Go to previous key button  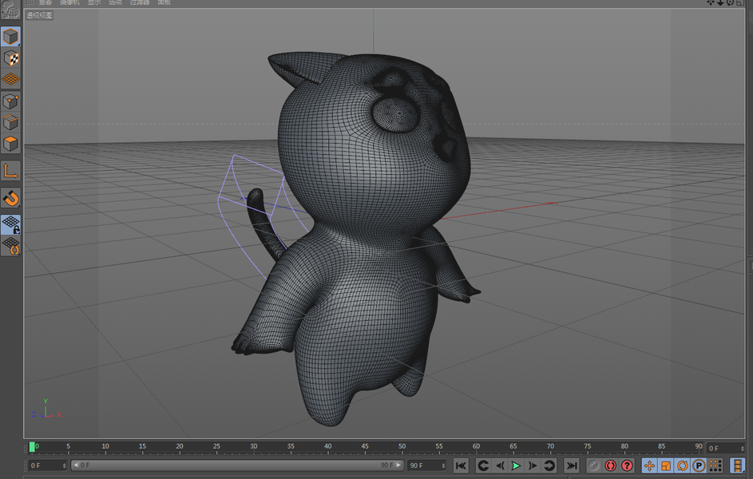tap(483, 465)
